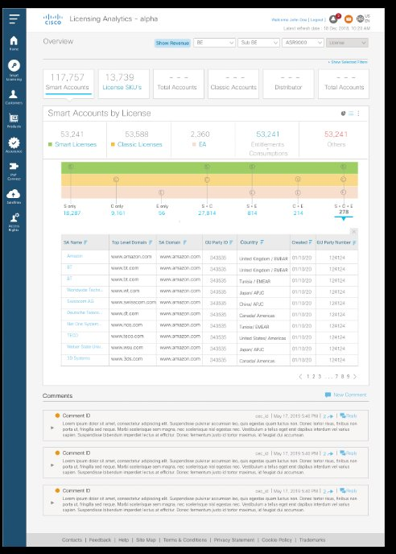This screenshot has height=554, width=396.
Task: Open the Amazon account link
Action: [x=75, y=256]
